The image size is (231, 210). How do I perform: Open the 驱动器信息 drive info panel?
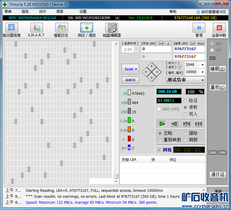point(12,28)
